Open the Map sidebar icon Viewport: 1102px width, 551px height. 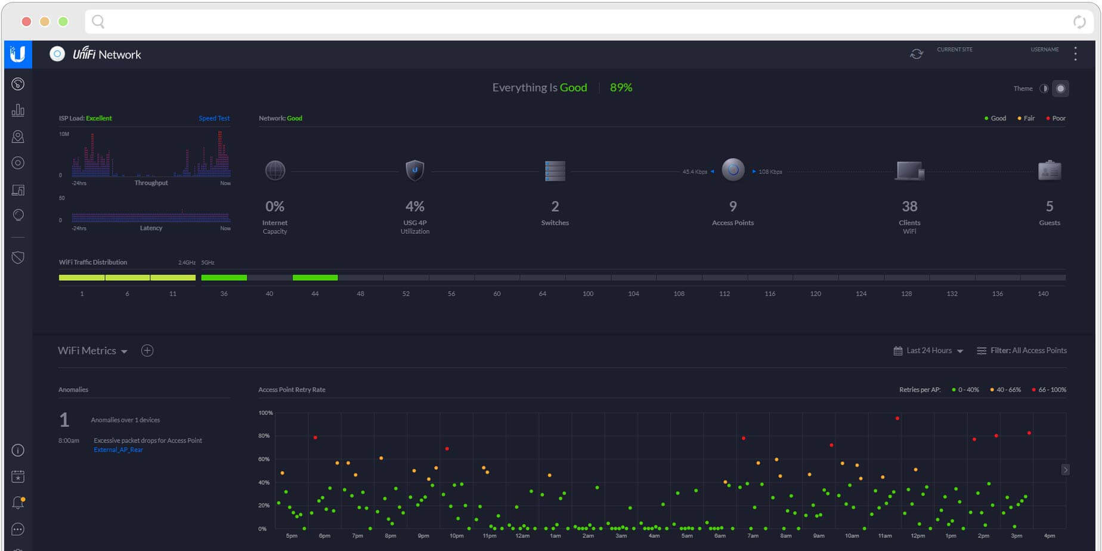click(18, 137)
